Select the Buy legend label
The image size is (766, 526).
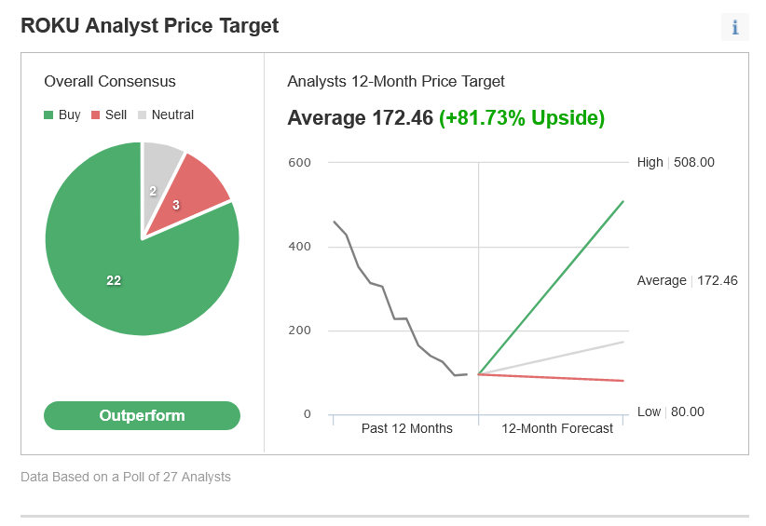tap(69, 115)
